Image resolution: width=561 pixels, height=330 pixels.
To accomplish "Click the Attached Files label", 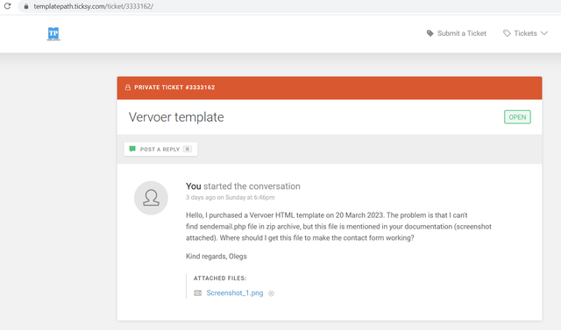I will pyautogui.click(x=220, y=278).
